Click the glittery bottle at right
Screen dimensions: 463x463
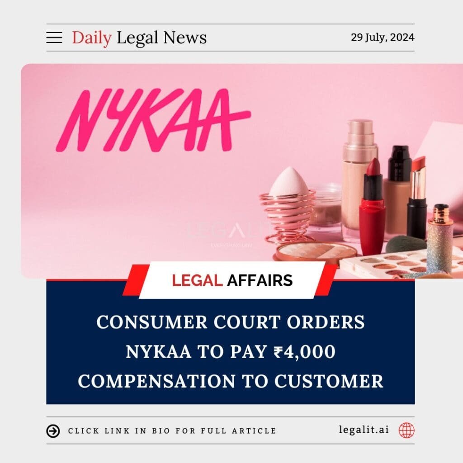(x=439, y=239)
